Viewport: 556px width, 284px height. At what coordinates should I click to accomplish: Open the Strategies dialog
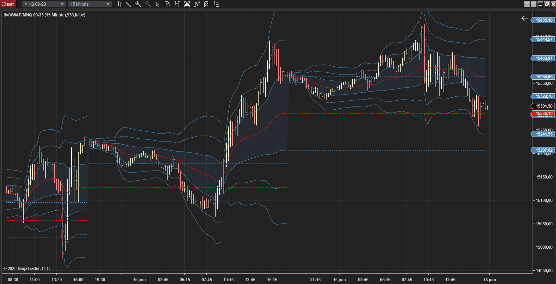pyautogui.click(x=197, y=4)
